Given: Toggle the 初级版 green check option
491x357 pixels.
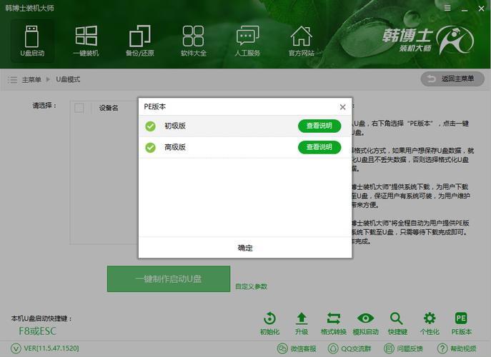Looking at the screenshot, I should (x=150, y=126).
